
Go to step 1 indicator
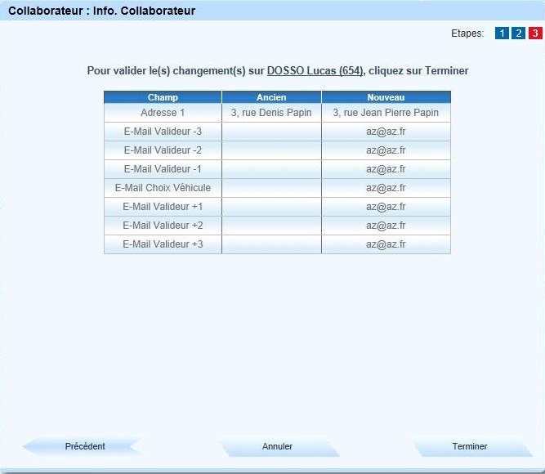(x=502, y=34)
